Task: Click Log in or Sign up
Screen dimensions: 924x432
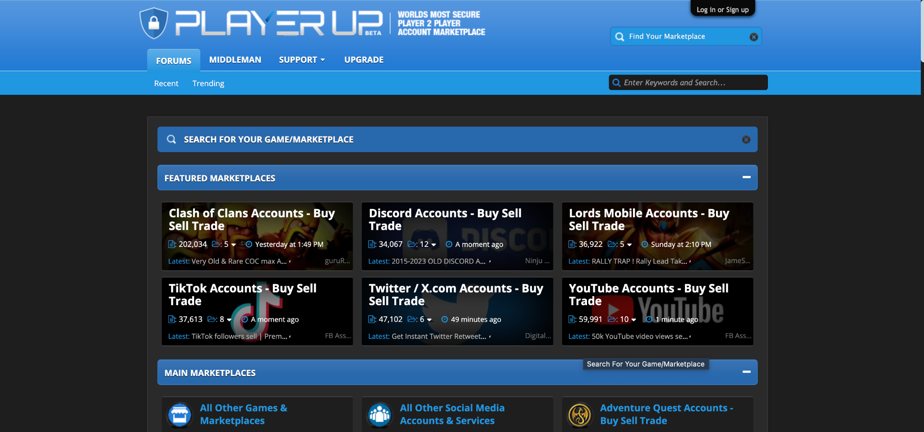Action: (x=722, y=9)
